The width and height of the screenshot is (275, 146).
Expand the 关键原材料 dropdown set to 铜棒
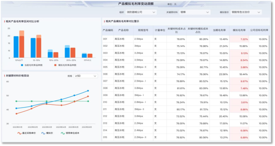pos(195,12)
